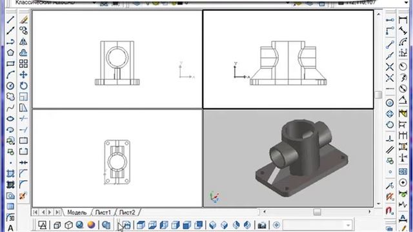The height and width of the screenshot is (232, 413).
Task: Pick the Snap to Midpoint icon
Action: [390, 56]
